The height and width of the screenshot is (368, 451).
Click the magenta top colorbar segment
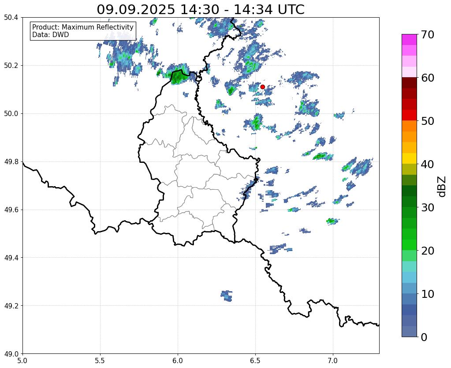coord(409,40)
